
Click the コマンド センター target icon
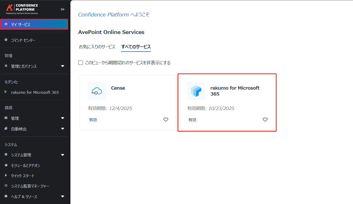pos(6,40)
